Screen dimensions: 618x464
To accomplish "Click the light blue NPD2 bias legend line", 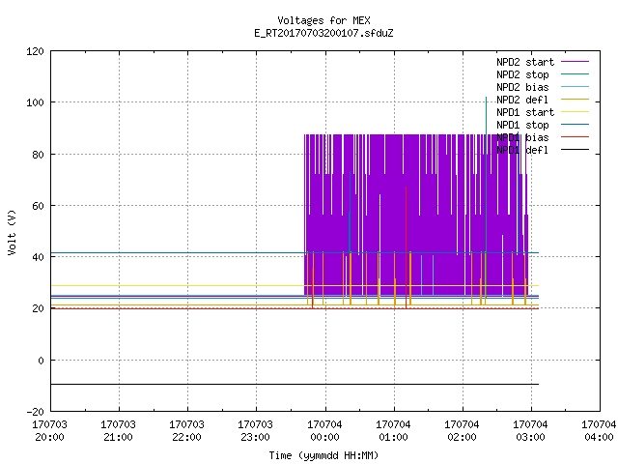I will point(575,87).
